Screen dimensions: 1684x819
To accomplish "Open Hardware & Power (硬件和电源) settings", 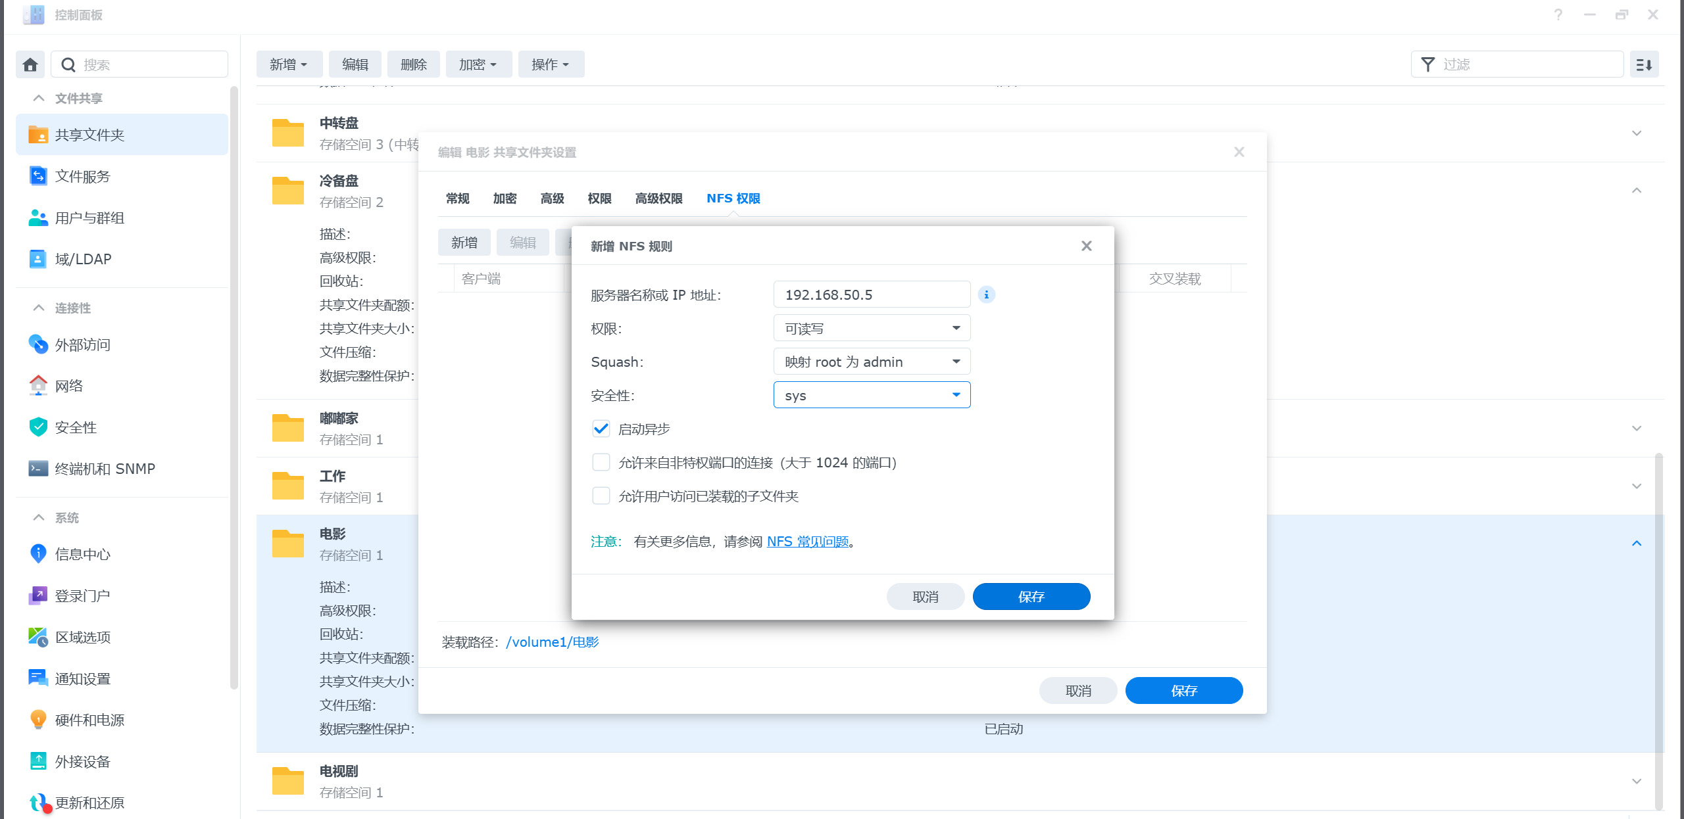I will tap(89, 720).
